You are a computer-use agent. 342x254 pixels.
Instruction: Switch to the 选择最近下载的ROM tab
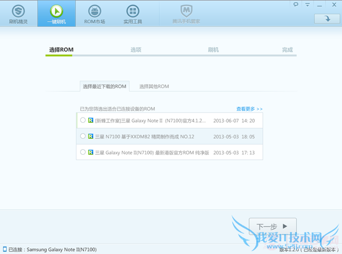(105, 87)
